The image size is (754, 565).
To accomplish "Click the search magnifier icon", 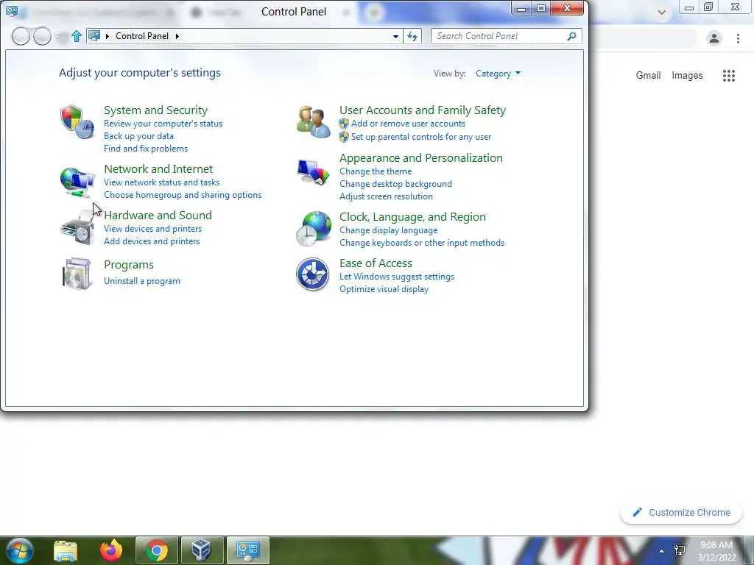I will [x=571, y=36].
